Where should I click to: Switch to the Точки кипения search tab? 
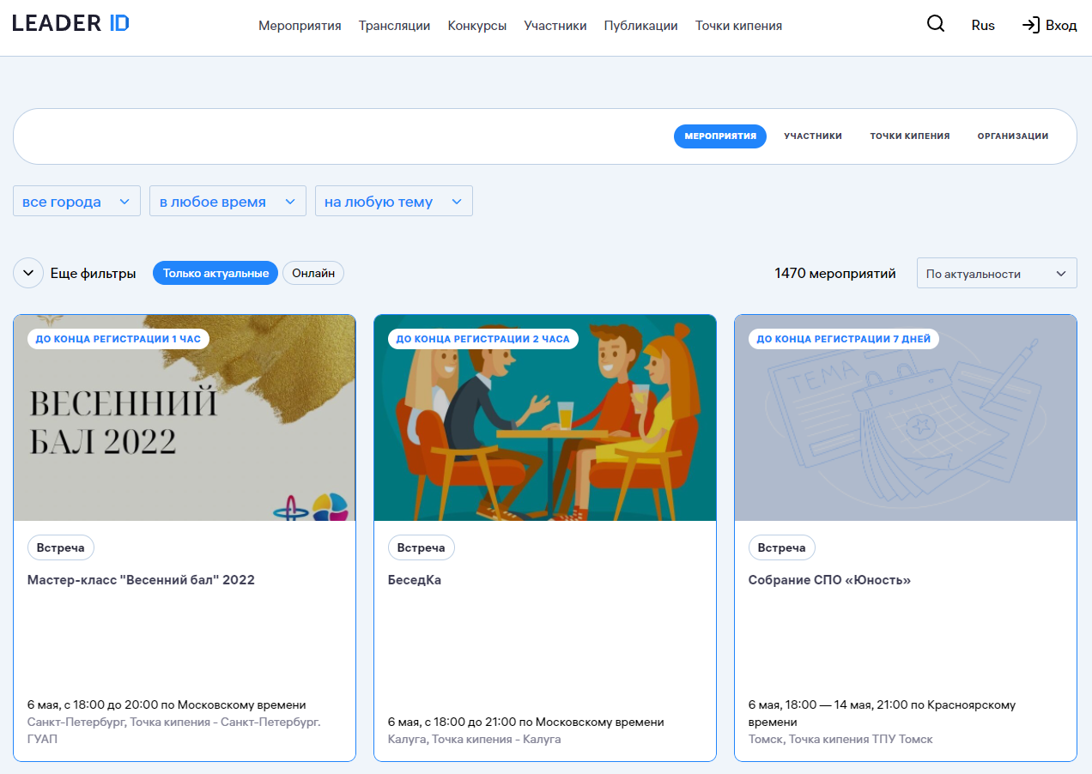pyautogui.click(x=909, y=136)
